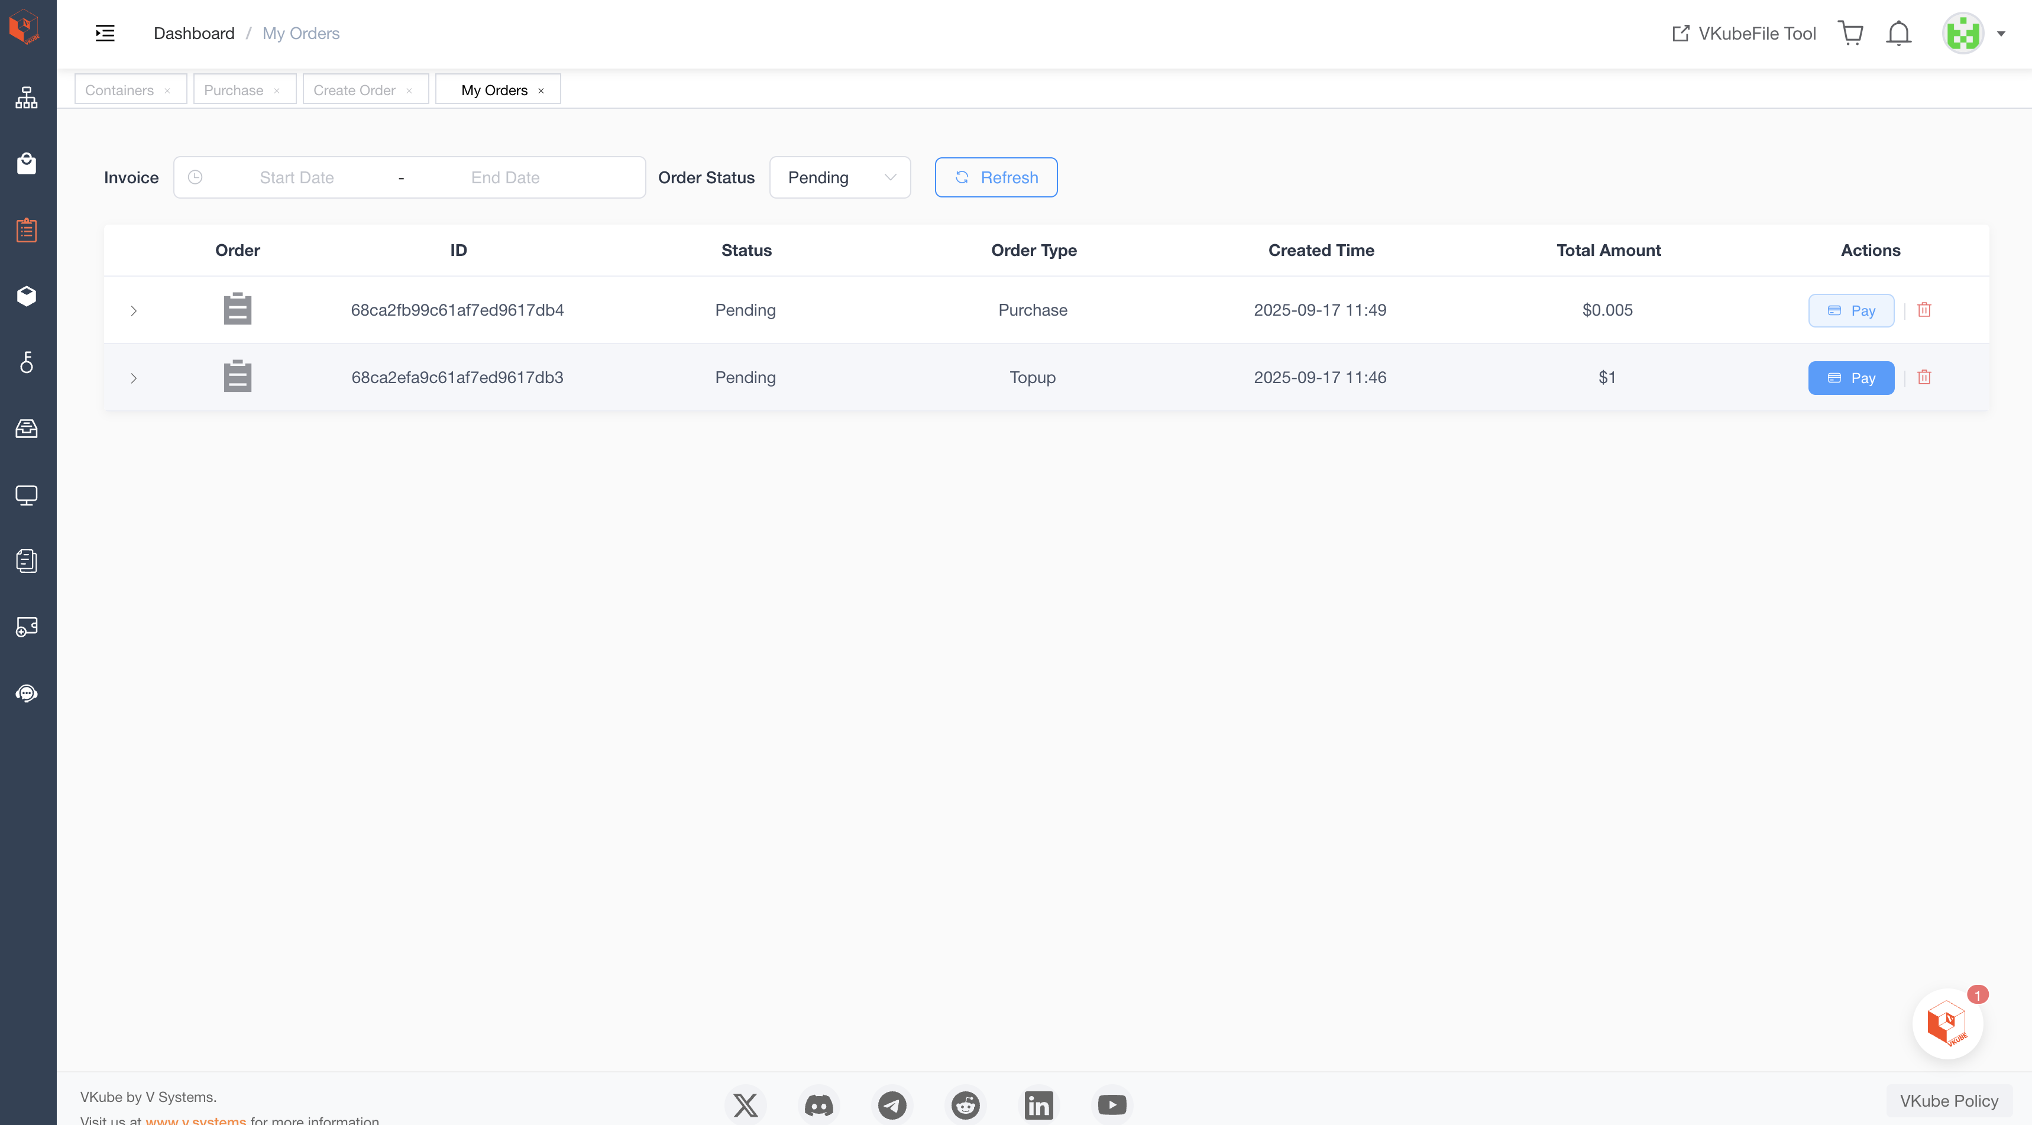Open notifications bell

pos(1899,33)
